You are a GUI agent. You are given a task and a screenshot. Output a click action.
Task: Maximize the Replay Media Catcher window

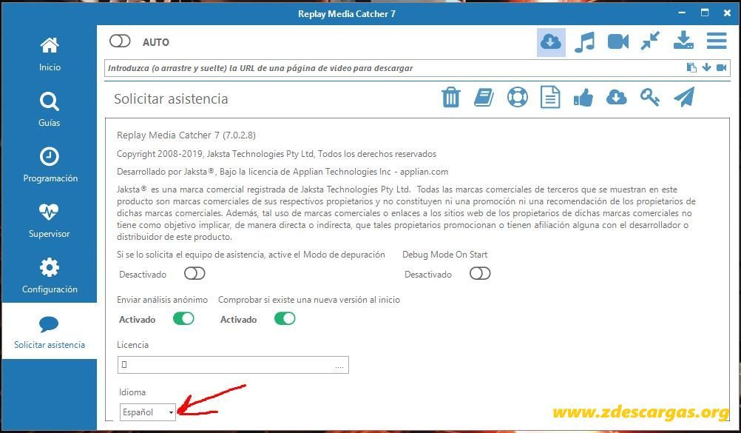click(x=705, y=13)
